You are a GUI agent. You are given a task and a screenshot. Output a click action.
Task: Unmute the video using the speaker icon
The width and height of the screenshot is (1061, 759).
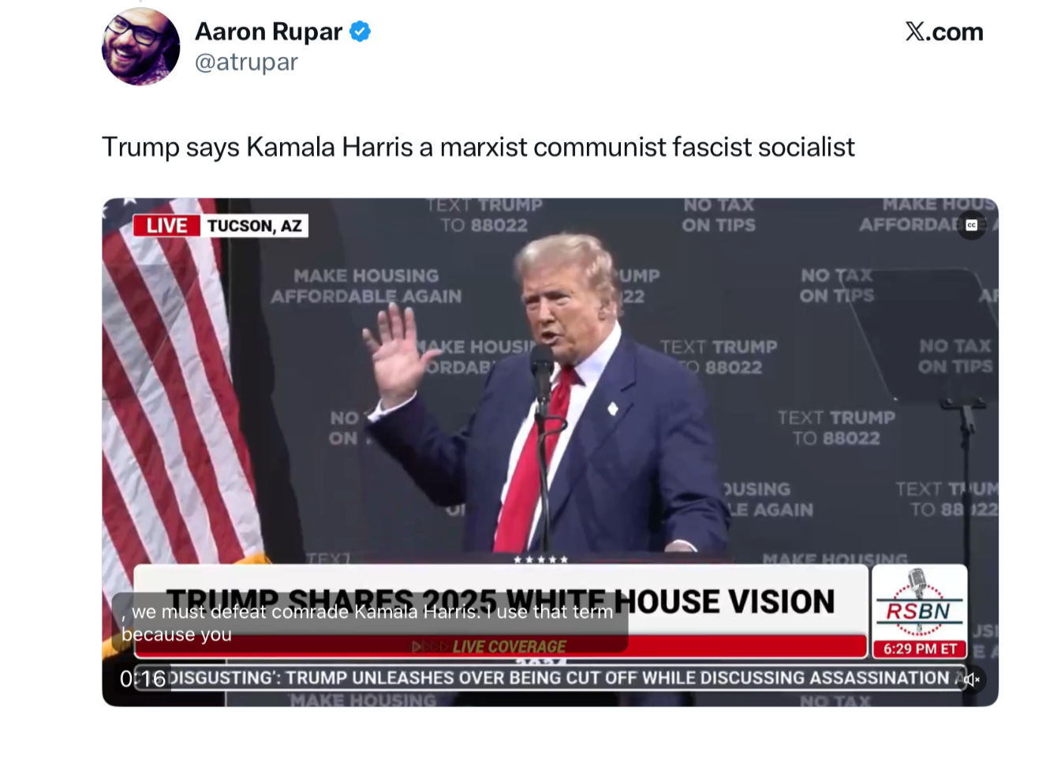pyautogui.click(x=971, y=679)
